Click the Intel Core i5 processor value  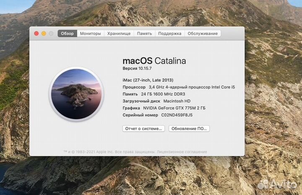pyautogui.click(x=192, y=87)
